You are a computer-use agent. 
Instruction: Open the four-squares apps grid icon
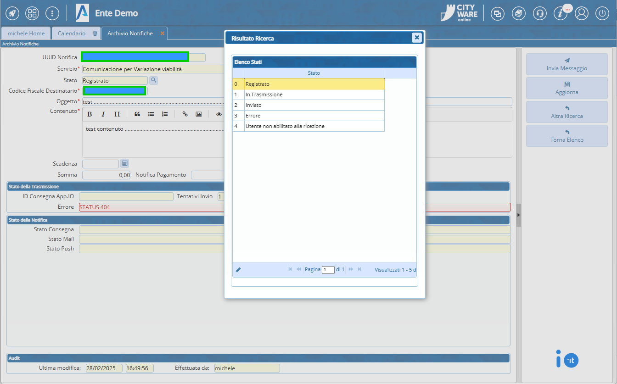coord(32,13)
